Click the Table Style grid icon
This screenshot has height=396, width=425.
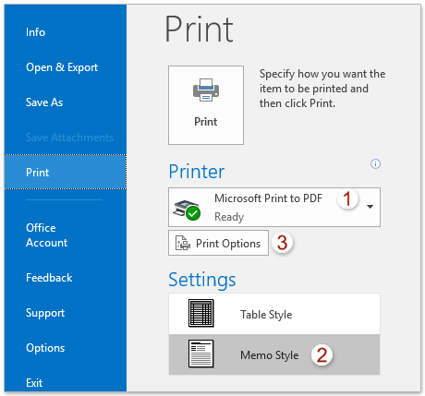click(200, 313)
